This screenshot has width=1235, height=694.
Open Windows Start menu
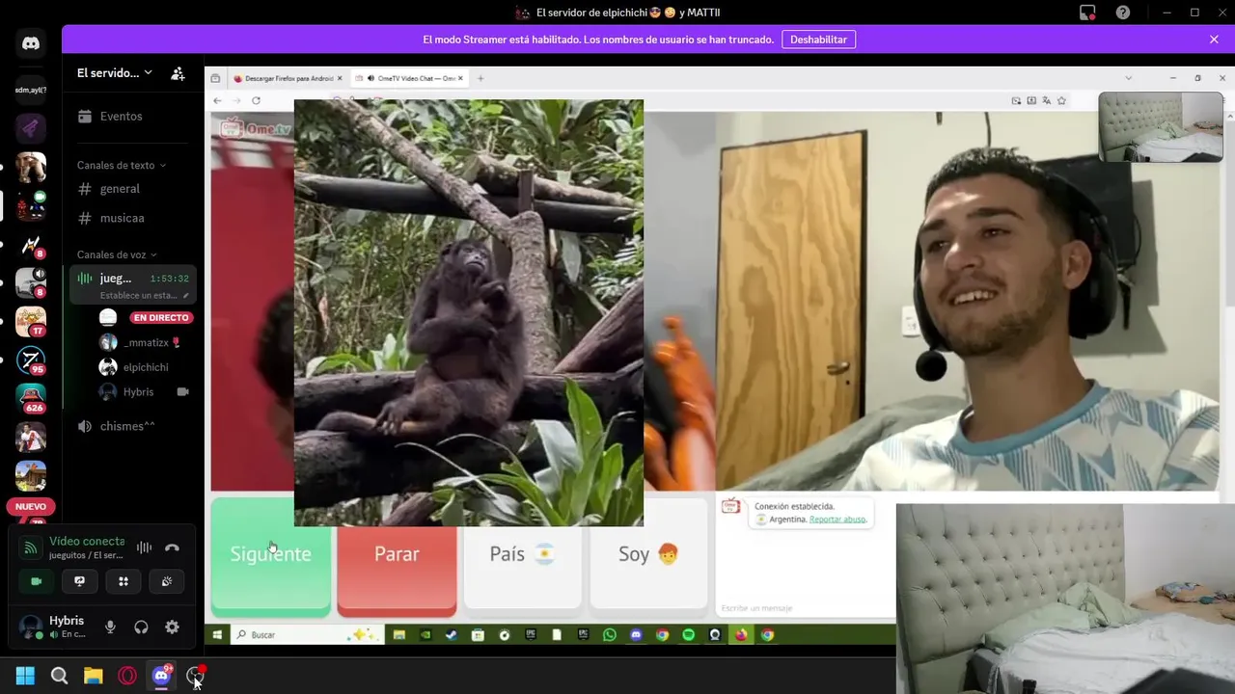[25, 676]
